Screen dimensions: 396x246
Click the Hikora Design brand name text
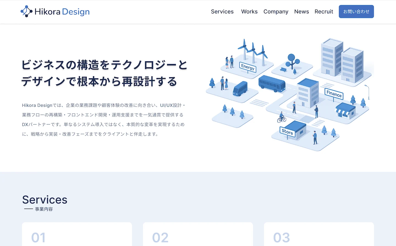pyautogui.click(x=62, y=12)
